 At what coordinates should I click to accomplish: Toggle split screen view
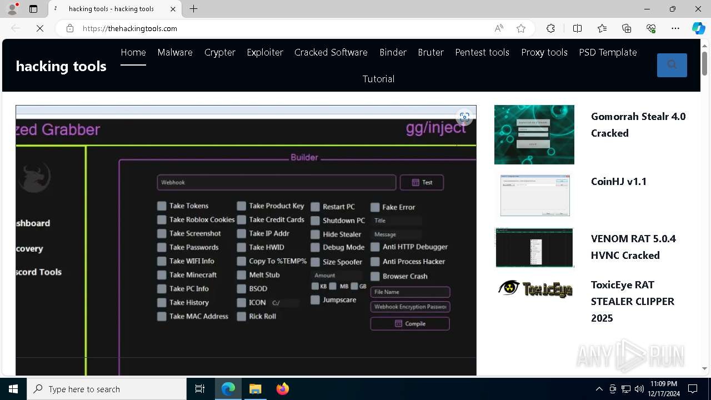[577, 28]
